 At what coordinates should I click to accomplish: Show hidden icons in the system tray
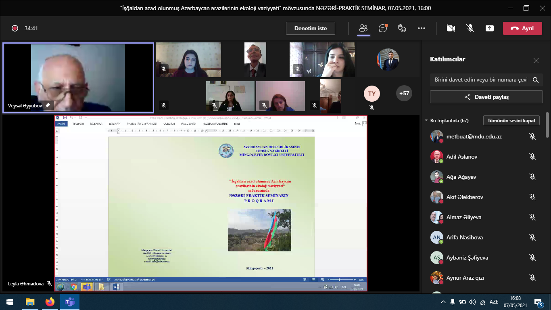[443, 302]
